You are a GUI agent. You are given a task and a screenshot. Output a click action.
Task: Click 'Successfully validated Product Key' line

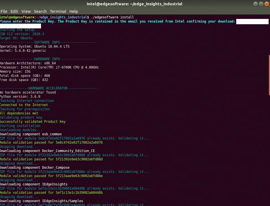coord(33,121)
